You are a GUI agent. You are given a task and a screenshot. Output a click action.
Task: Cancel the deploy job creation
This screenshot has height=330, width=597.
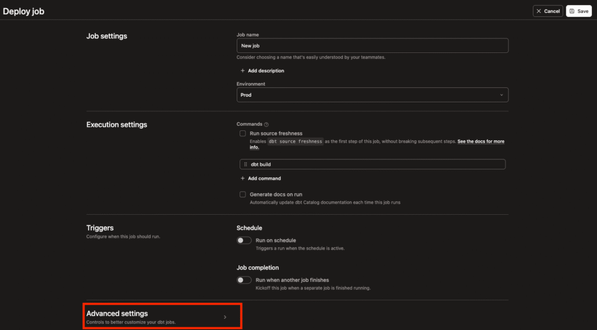tap(547, 11)
